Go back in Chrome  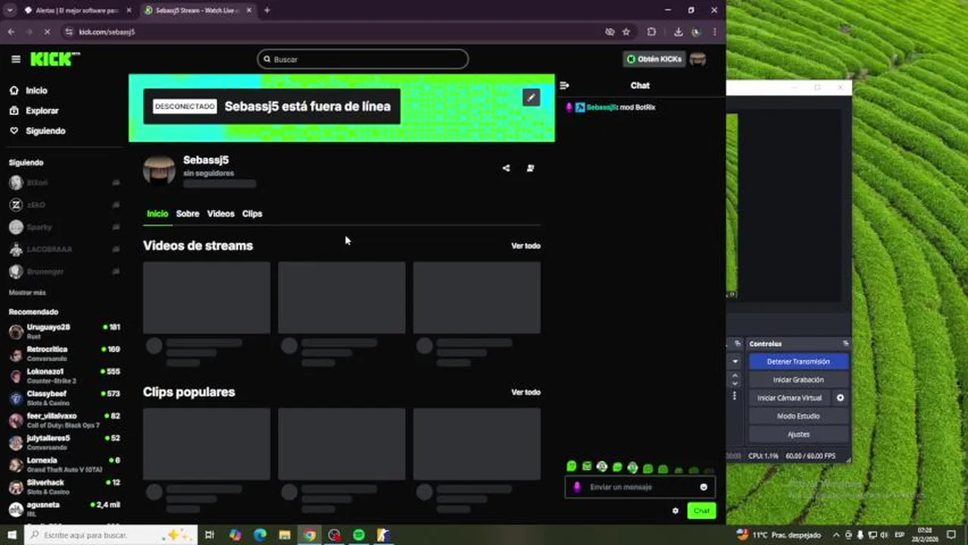11,32
